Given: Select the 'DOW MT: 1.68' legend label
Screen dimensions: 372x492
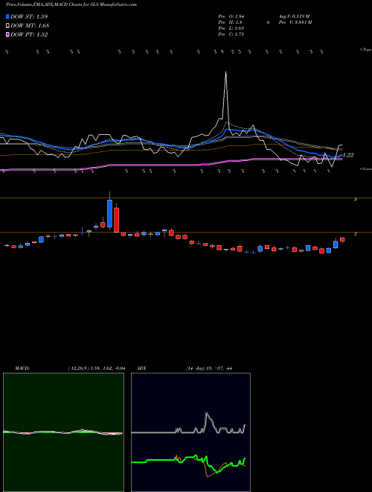Looking at the screenshot, I should [x=30, y=26].
